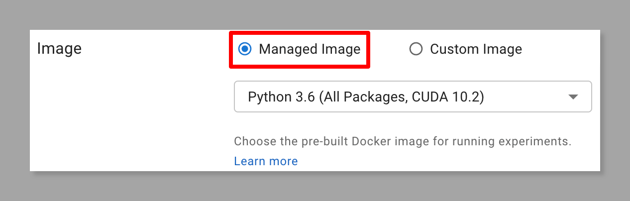The height and width of the screenshot is (201, 630).
Task: Click the "Image" section heading
Action: coord(59,49)
